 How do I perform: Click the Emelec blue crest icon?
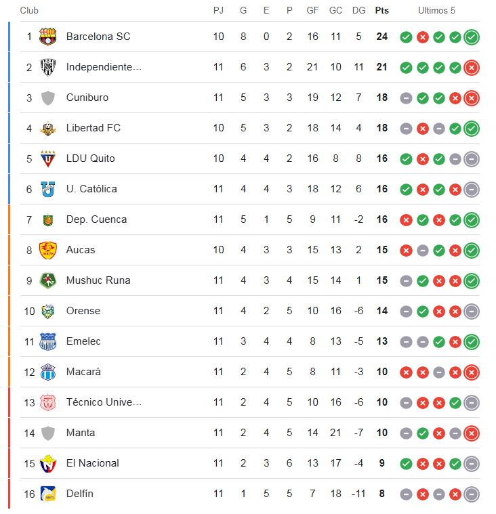click(x=48, y=341)
